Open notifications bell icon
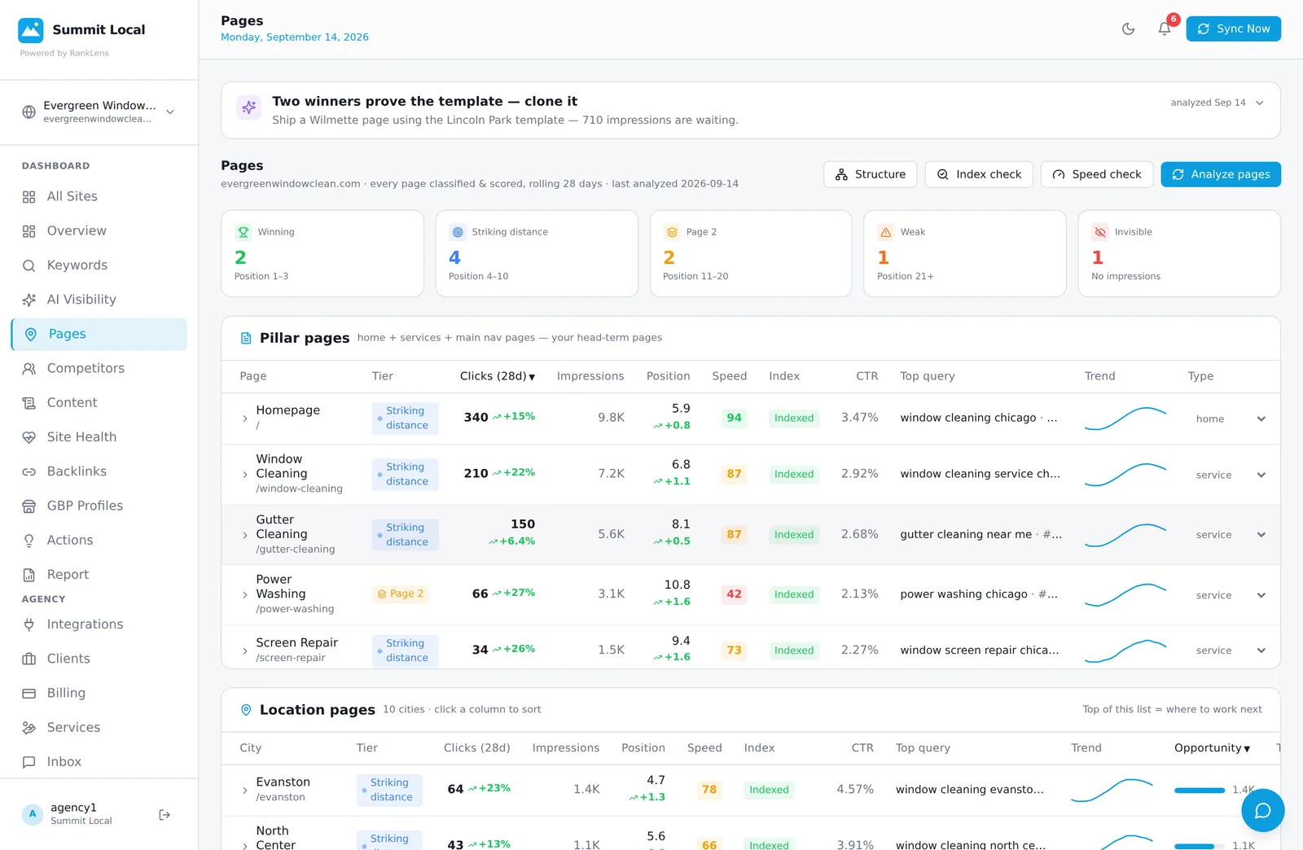This screenshot has width=1303, height=850. tap(1165, 28)
